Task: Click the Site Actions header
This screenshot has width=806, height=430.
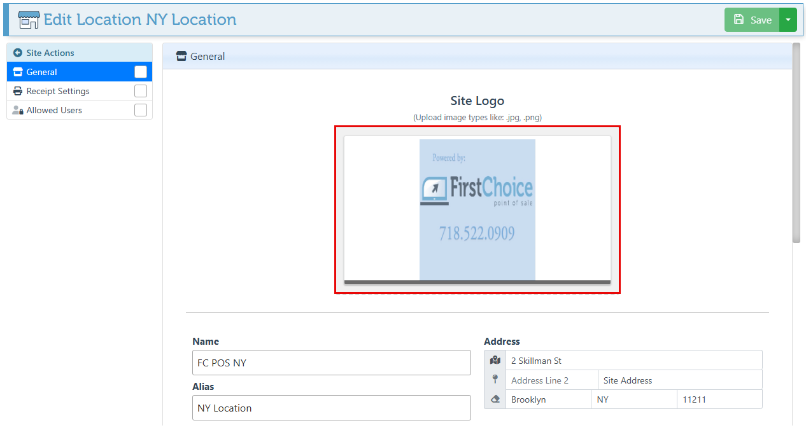Action: point(50,53)
